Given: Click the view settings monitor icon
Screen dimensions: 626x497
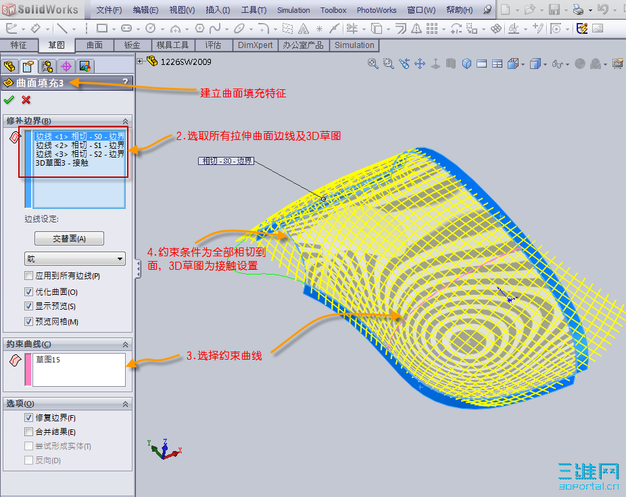Looking at the screenshot, I should click(x=618, y=64).
